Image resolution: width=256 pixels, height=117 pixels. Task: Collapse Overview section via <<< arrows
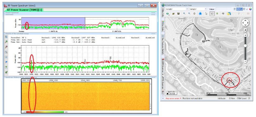click(153, 15)
